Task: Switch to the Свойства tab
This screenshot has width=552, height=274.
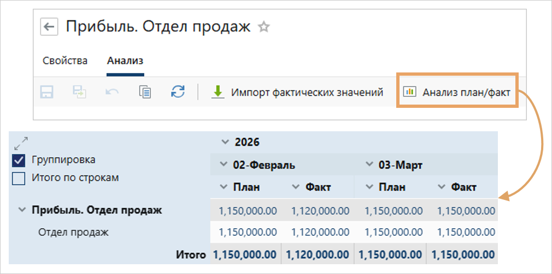Action: (65, 60)
